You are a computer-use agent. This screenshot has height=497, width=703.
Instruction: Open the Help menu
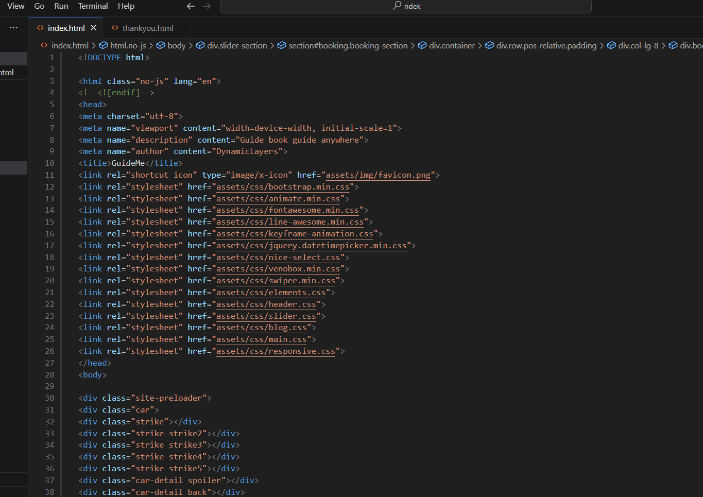point(126,6)
